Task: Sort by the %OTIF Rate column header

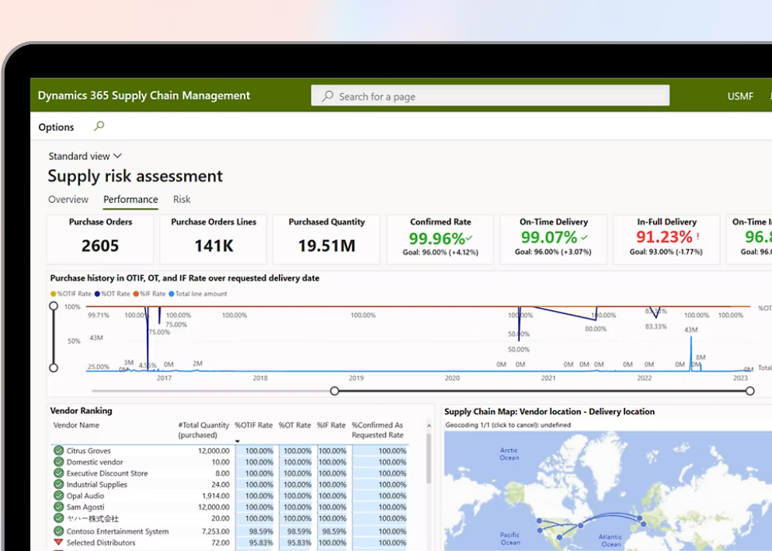Action: tap(253, 425)
